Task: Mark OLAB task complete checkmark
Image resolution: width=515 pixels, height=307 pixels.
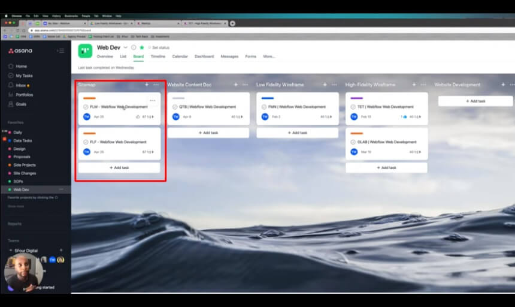Action: point(353,142)
